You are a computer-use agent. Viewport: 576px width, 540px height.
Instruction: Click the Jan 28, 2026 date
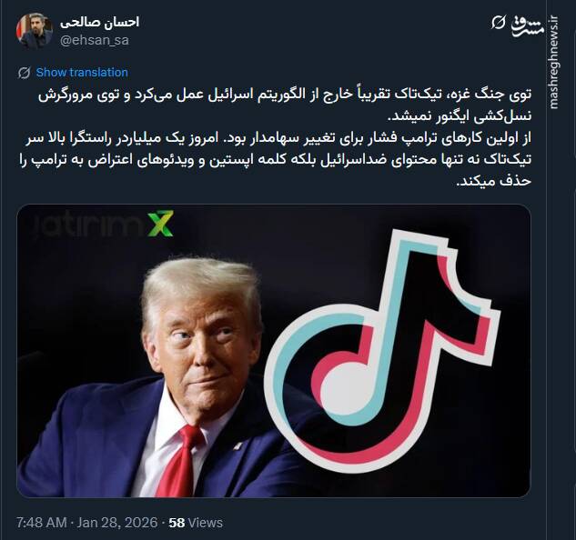pyautogui.click(x=116, y=523)
